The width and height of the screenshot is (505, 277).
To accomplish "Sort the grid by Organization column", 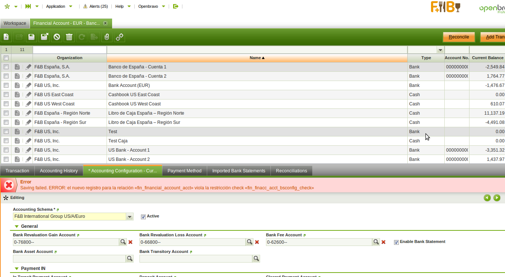I will pos(70,58).
